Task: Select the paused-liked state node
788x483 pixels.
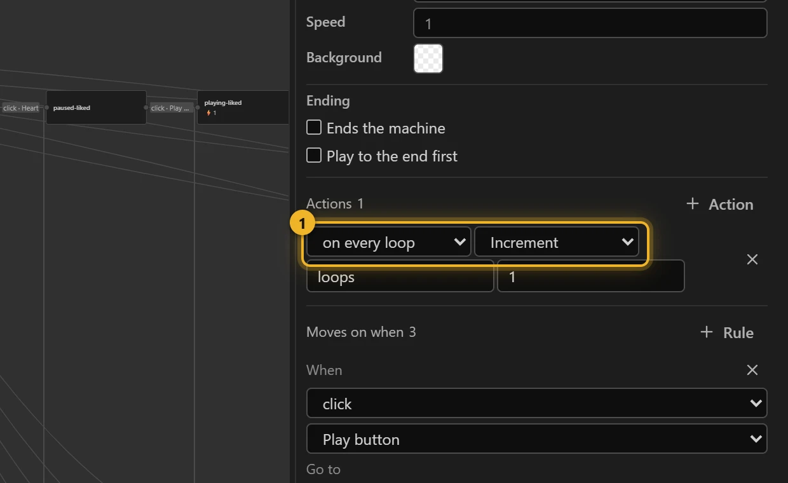Action: (x=96, y=107)
